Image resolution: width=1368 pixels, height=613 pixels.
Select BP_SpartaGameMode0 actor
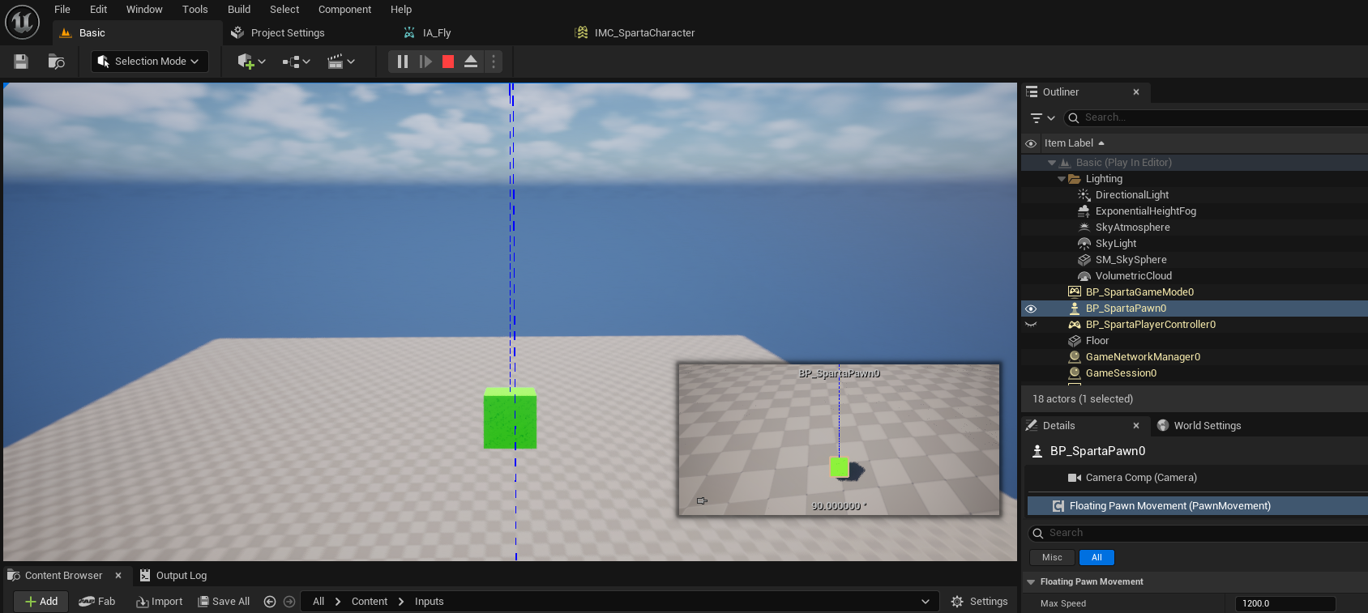coord(1139,292)
